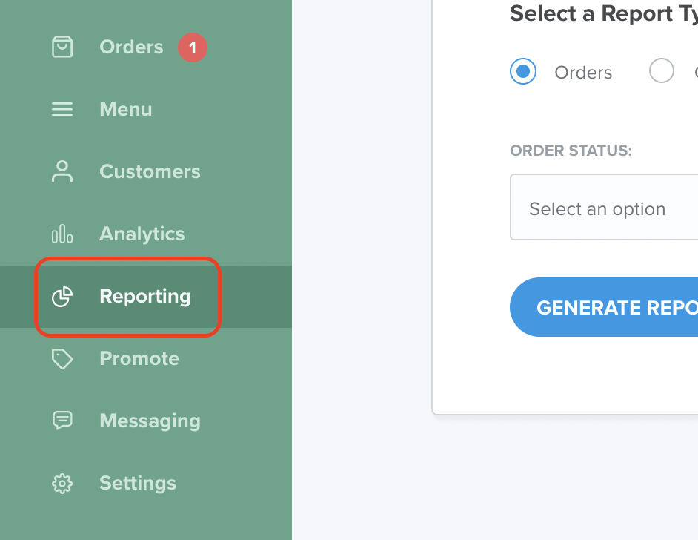Open the Orders sidebar menu item
Viewport: 698px width, 540px height.
click(131, 47)
